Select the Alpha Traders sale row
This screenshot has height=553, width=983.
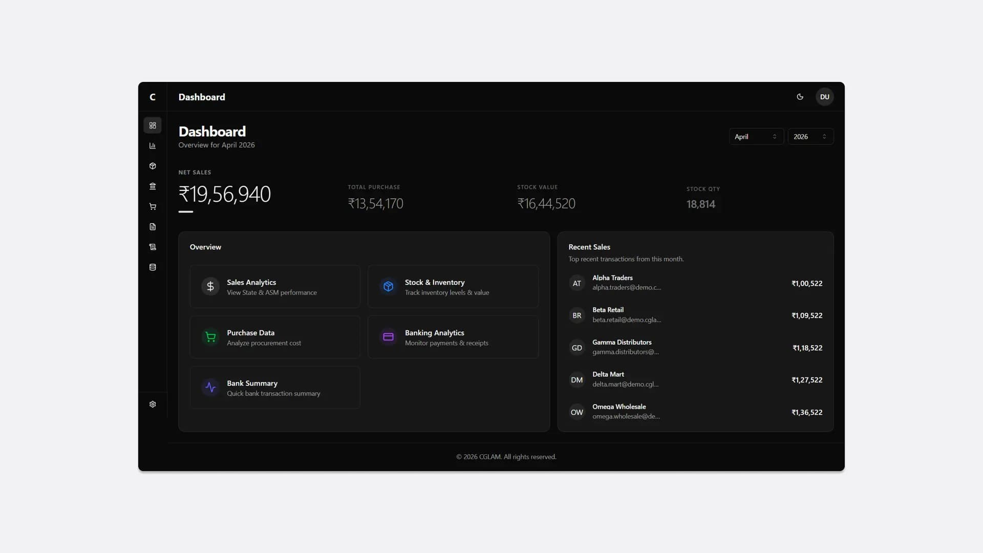pyautogui.click(x=695, y=283)
